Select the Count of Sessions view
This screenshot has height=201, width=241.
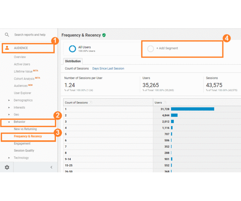point(77,69)
